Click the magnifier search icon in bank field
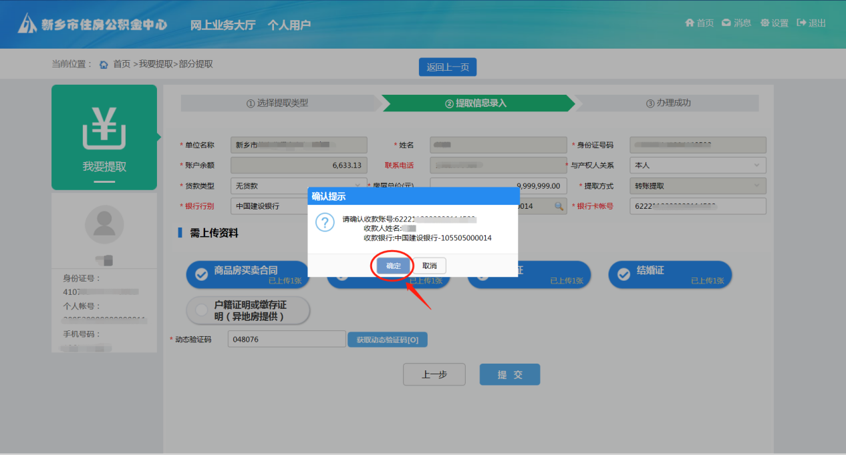The height and width of the screenshot is (455, 846). [559, 207]
